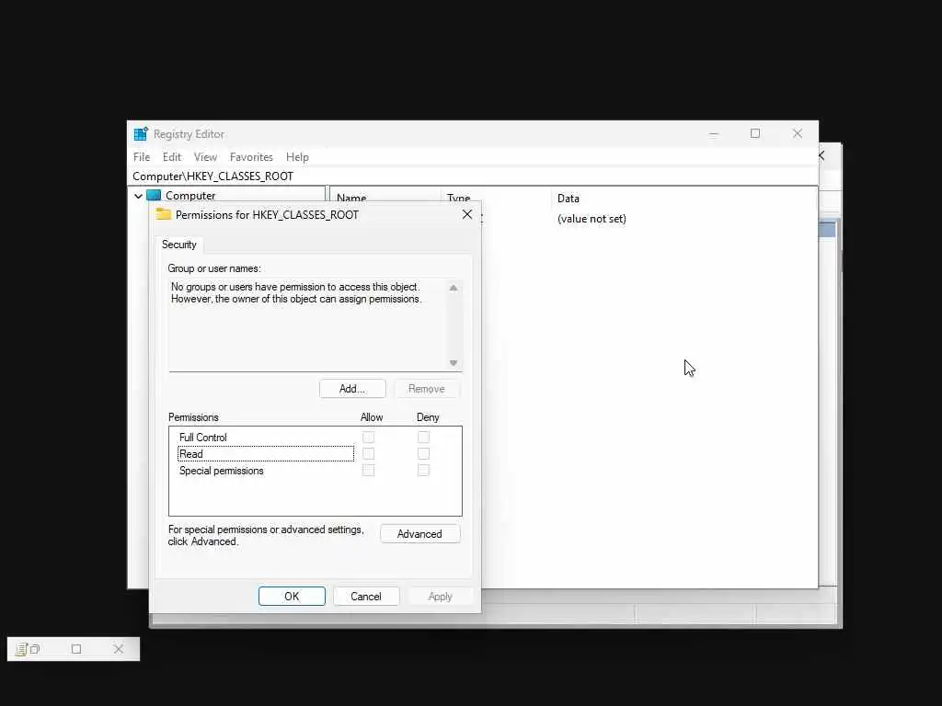Click the "No groups or users" message text
942x706 pixels.
point(296,293)
